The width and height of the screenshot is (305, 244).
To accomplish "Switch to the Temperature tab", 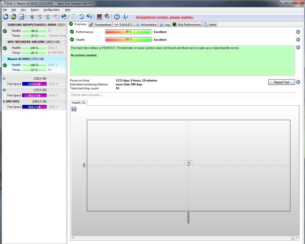I will 101,24.
